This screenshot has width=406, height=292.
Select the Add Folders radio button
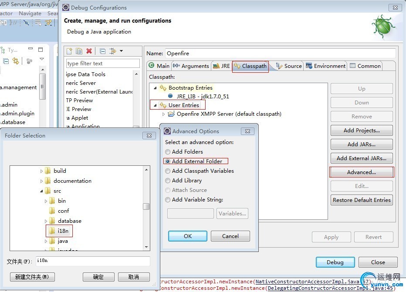168,152
